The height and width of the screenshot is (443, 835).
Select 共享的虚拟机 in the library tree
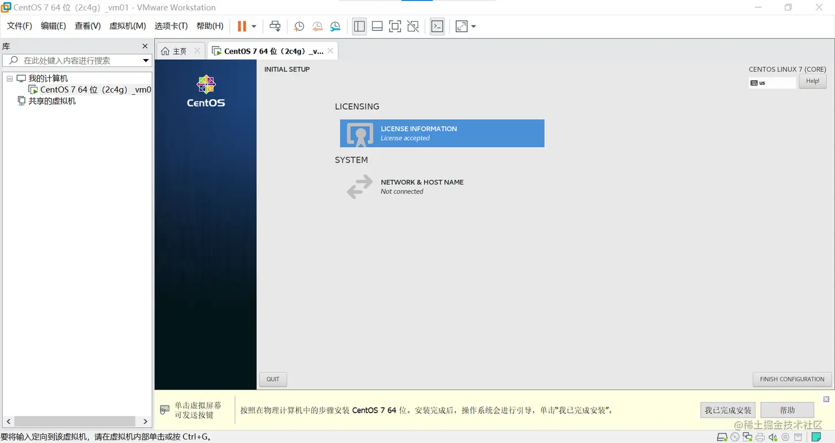tap(52, 101)
